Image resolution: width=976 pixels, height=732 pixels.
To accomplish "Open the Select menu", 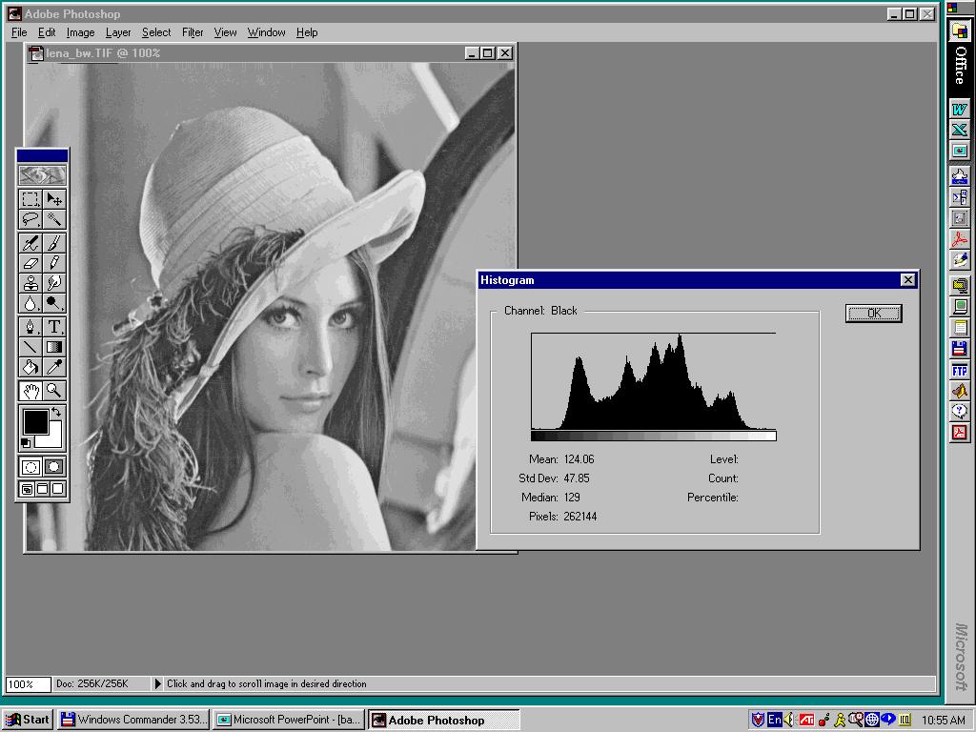I will (x=156, y=32).
